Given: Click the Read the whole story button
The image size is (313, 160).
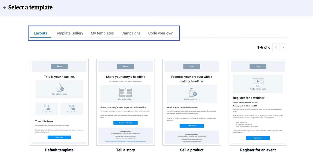Looking at the screenshot, I should coord(125,123).
